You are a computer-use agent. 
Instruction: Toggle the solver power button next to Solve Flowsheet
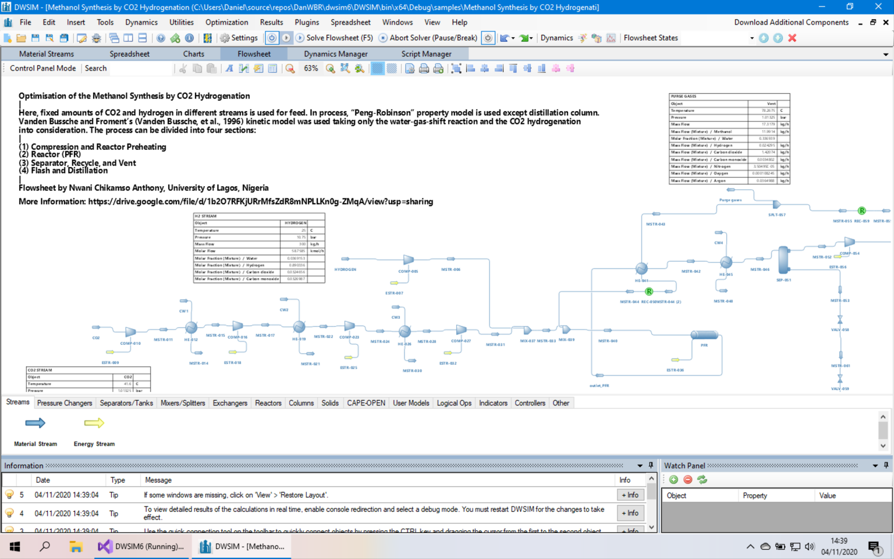(272, 37)
